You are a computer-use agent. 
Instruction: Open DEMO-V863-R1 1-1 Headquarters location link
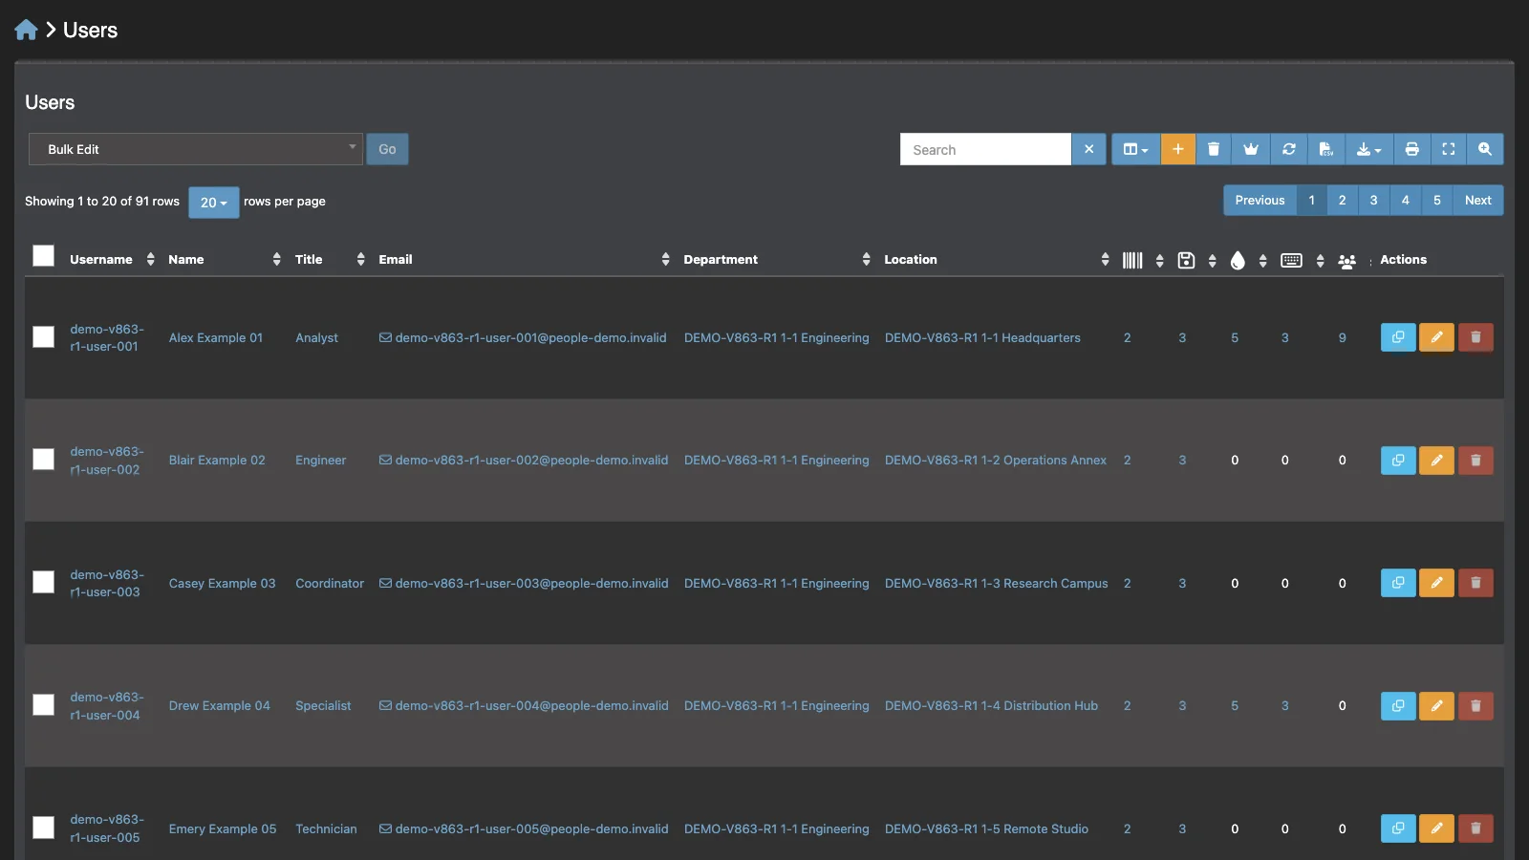982,338
